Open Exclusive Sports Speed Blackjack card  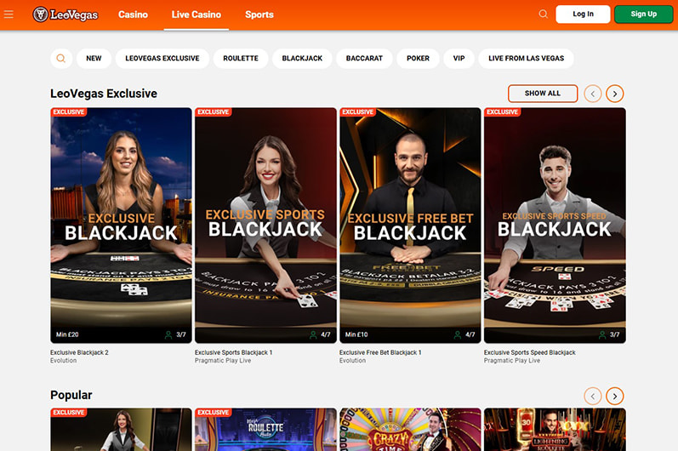tap(555, 225)
